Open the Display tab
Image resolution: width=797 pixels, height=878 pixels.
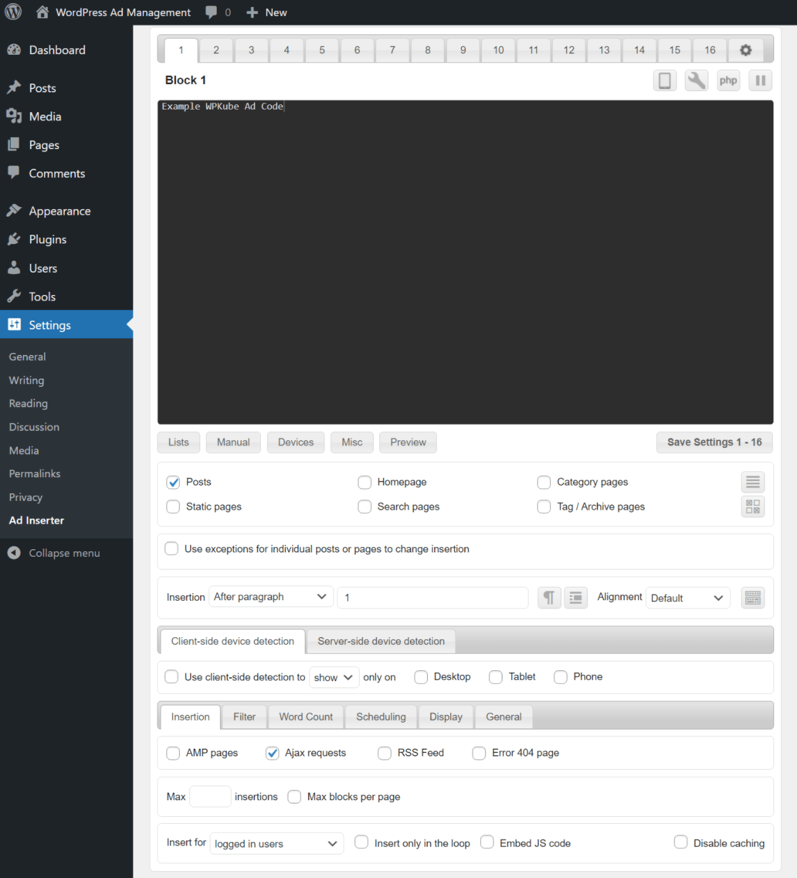(x=446, y=717)
